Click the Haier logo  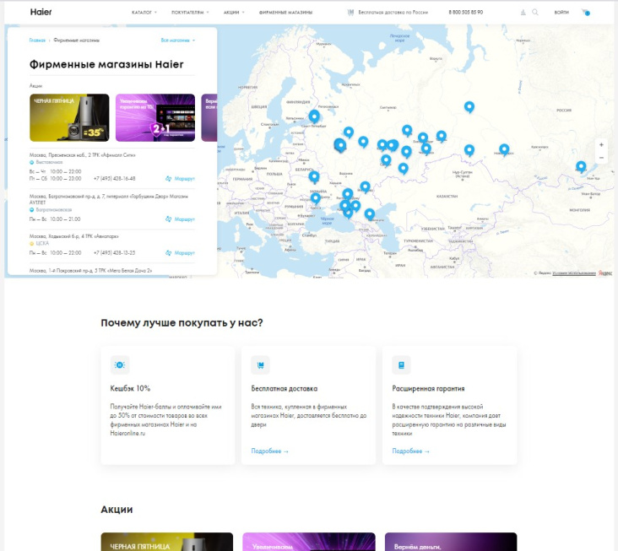point(41,12)
